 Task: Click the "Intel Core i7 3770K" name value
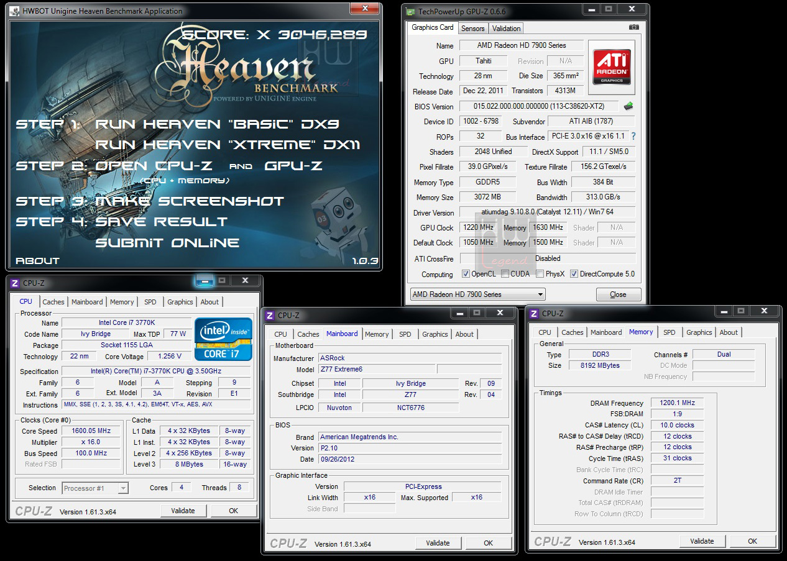click(x=126, y=323)
